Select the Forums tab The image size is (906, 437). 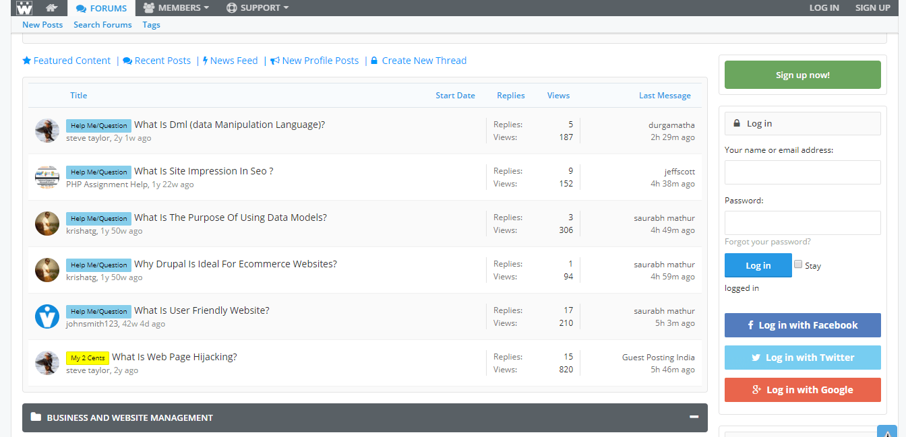pos(101,8)
